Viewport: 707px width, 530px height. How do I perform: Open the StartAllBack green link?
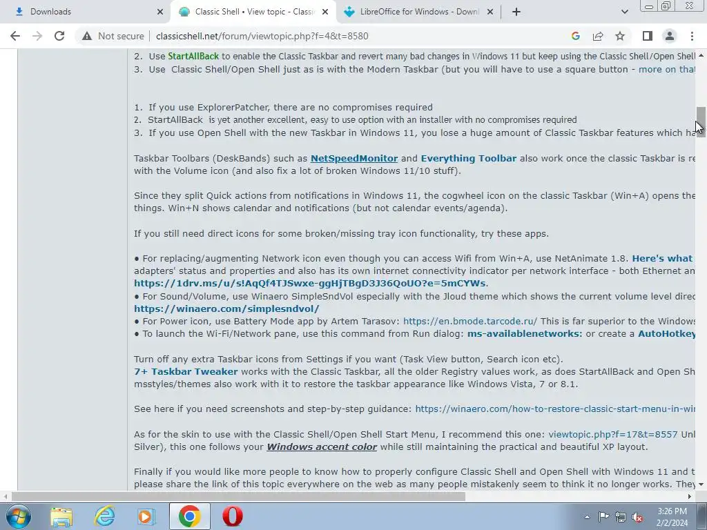(193, 57)
